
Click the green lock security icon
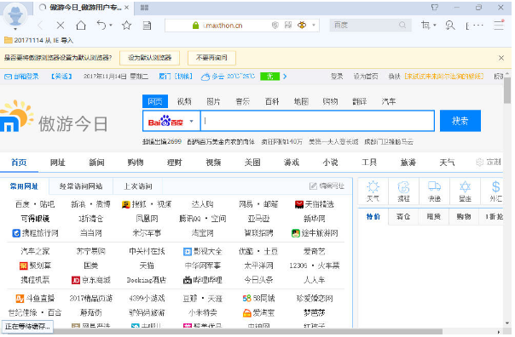point(195,26)
